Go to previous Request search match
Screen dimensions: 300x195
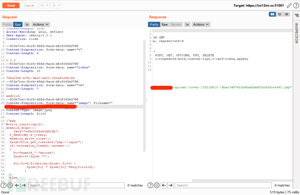tap(17, 185)
